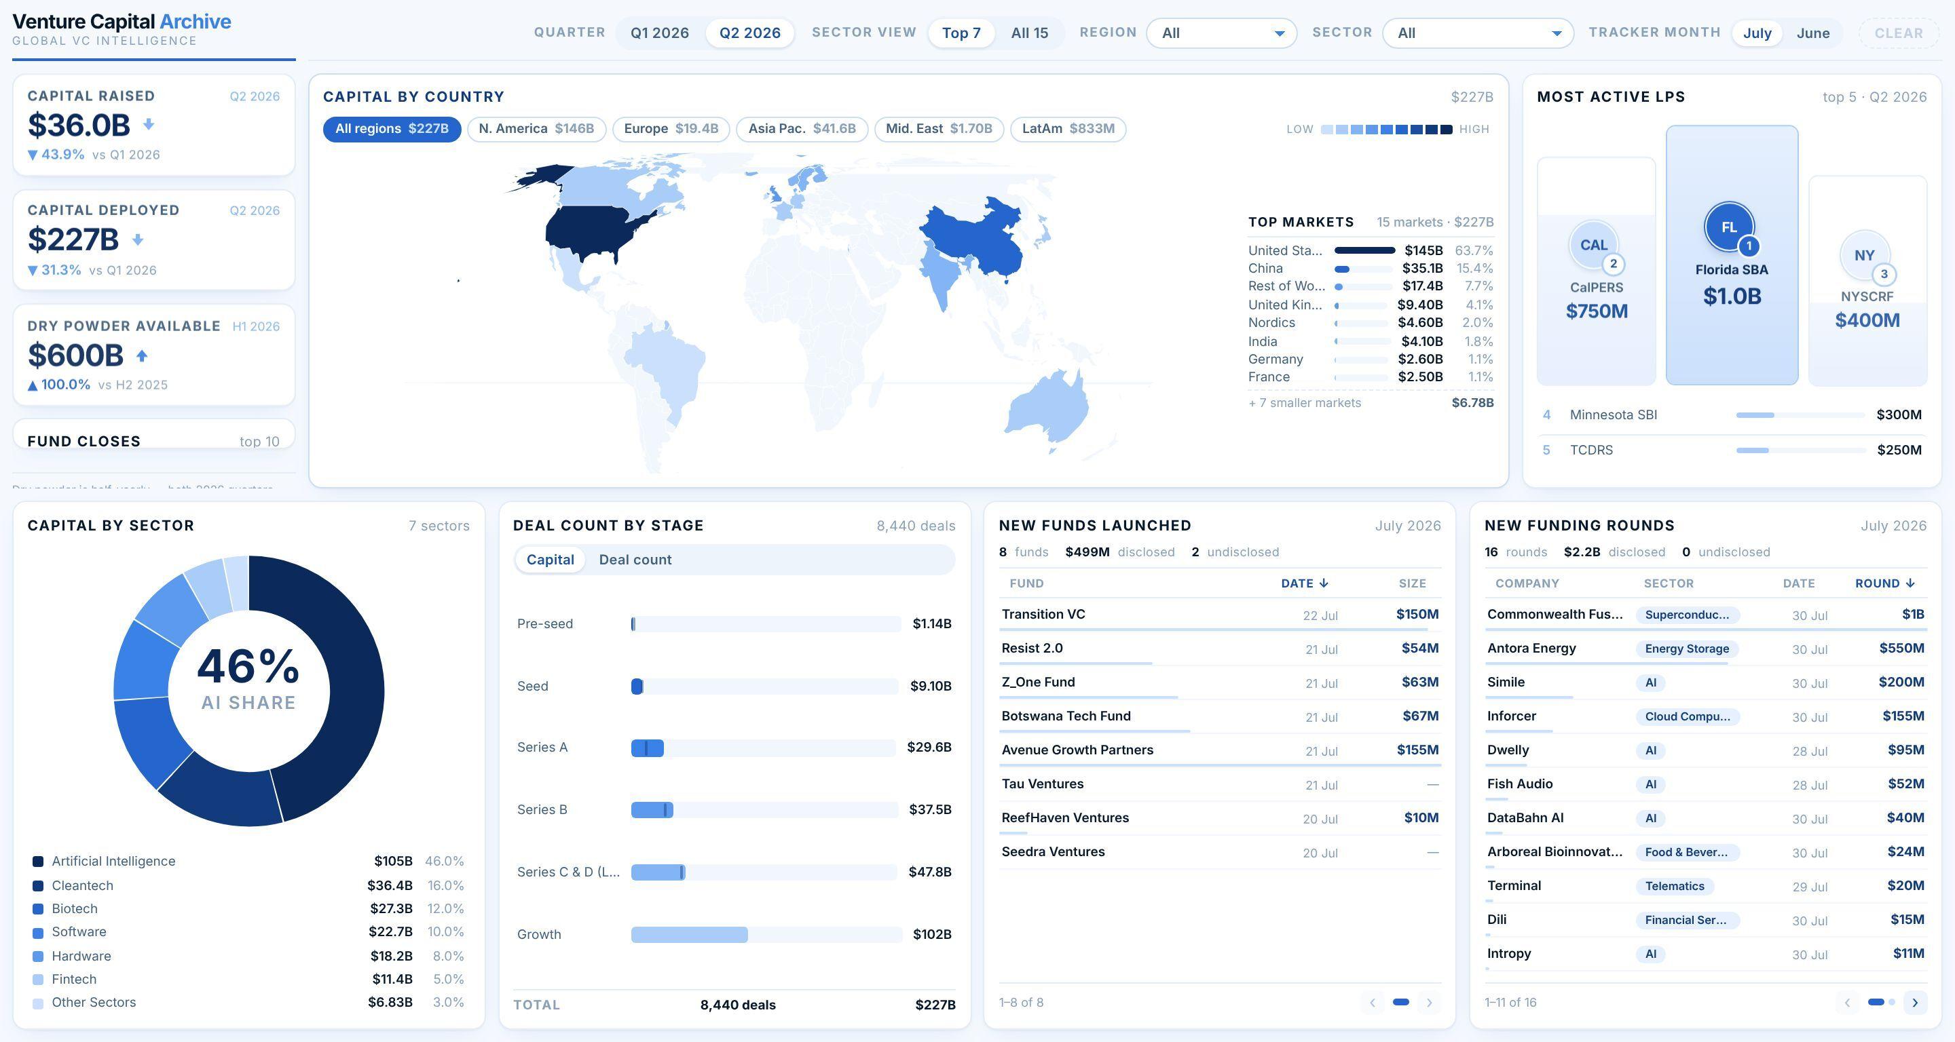This screenshot has height=1042, width=1955.
Task: Click the Series B stage capital bar
Action: tap(652, 810)
